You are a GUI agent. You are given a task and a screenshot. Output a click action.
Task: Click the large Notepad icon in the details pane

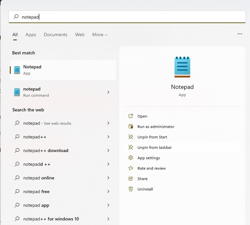182,67
